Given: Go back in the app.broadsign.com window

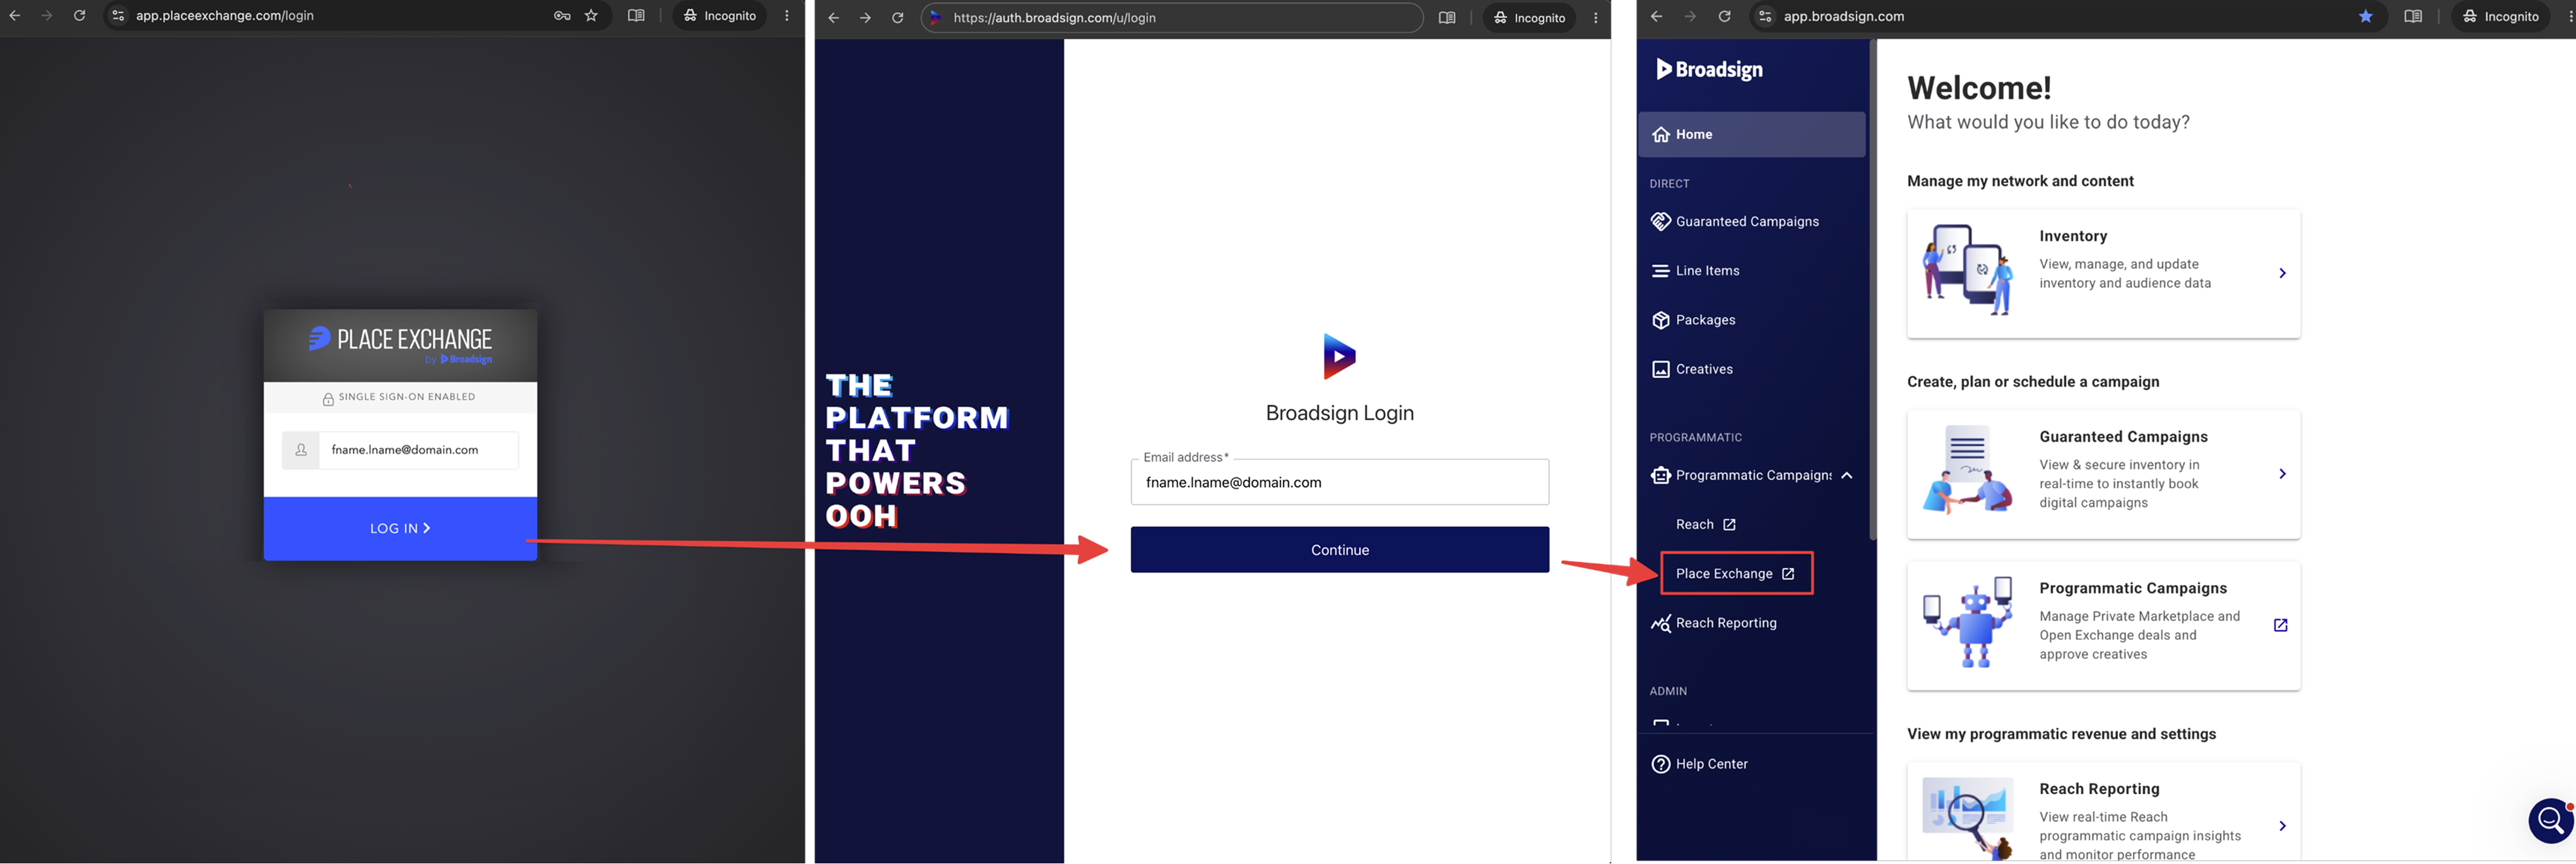Looking at the screenshot, I should [x=1657, y=17].
